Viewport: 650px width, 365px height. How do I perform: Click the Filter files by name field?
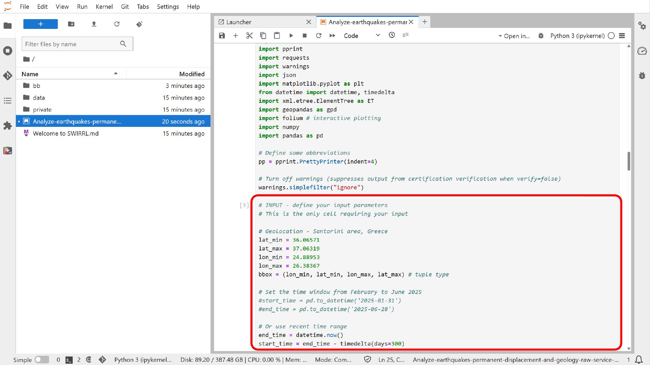(x=72, y=44)
